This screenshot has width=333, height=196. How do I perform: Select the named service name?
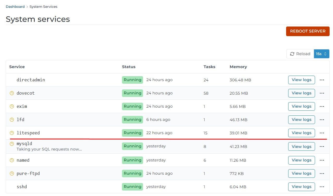tap(23, 160)
